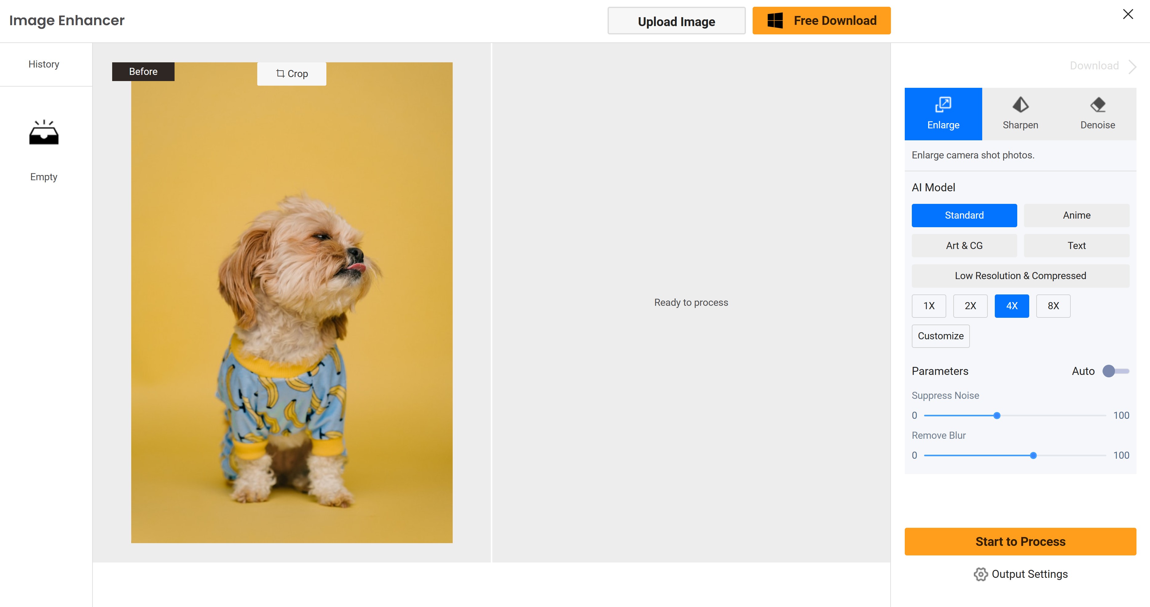Screen dimensions: 1150x607
Task: Open the Customize scale option
Action: [x=940, y=336]
